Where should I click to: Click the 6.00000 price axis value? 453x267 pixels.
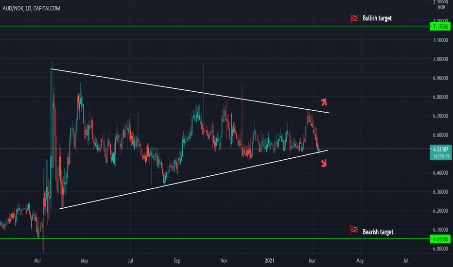(440, 249)
